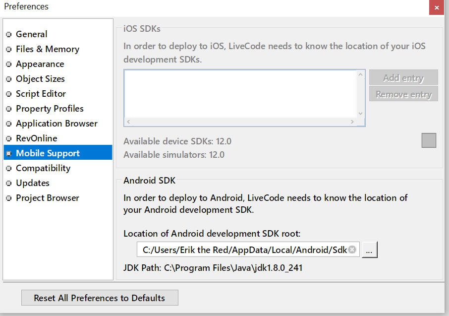The width and height of the screenshot is (449, 316).
Task: Go to Appearance preferences
Action: [40, 64]
